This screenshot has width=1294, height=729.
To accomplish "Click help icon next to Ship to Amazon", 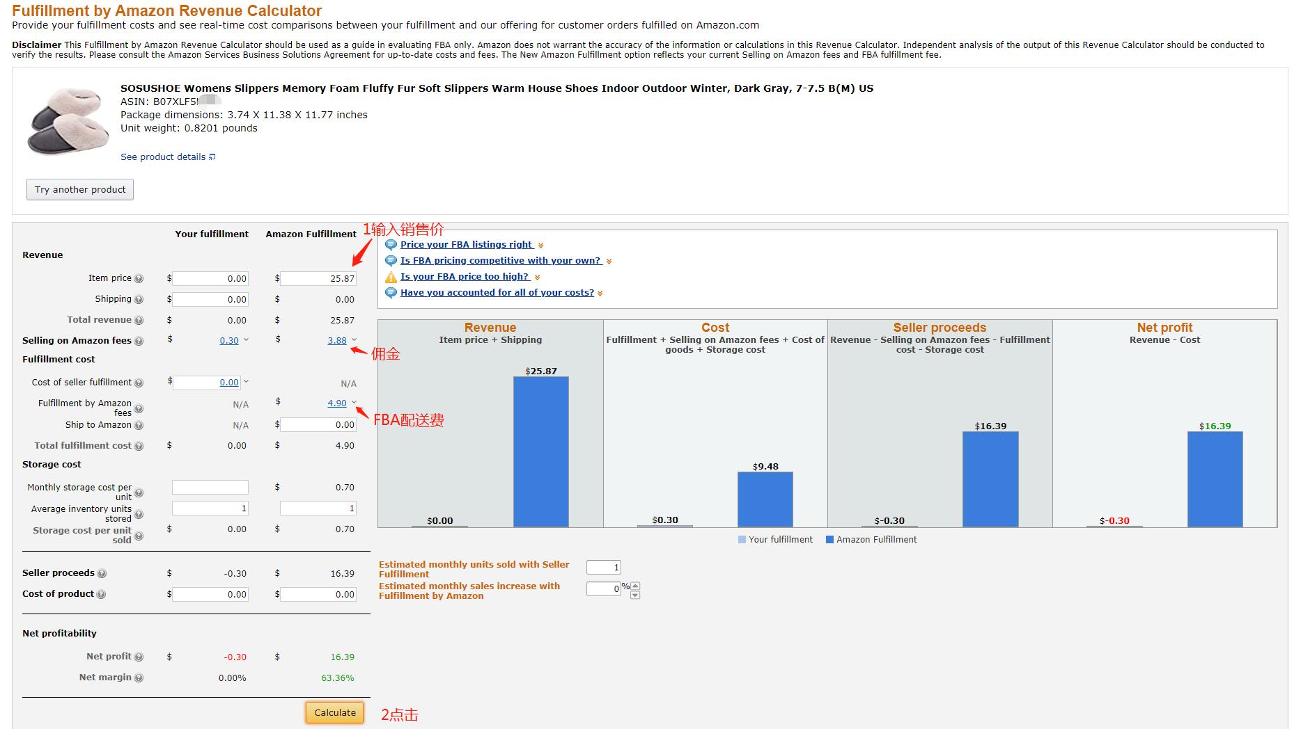I will tap(139, 426).
